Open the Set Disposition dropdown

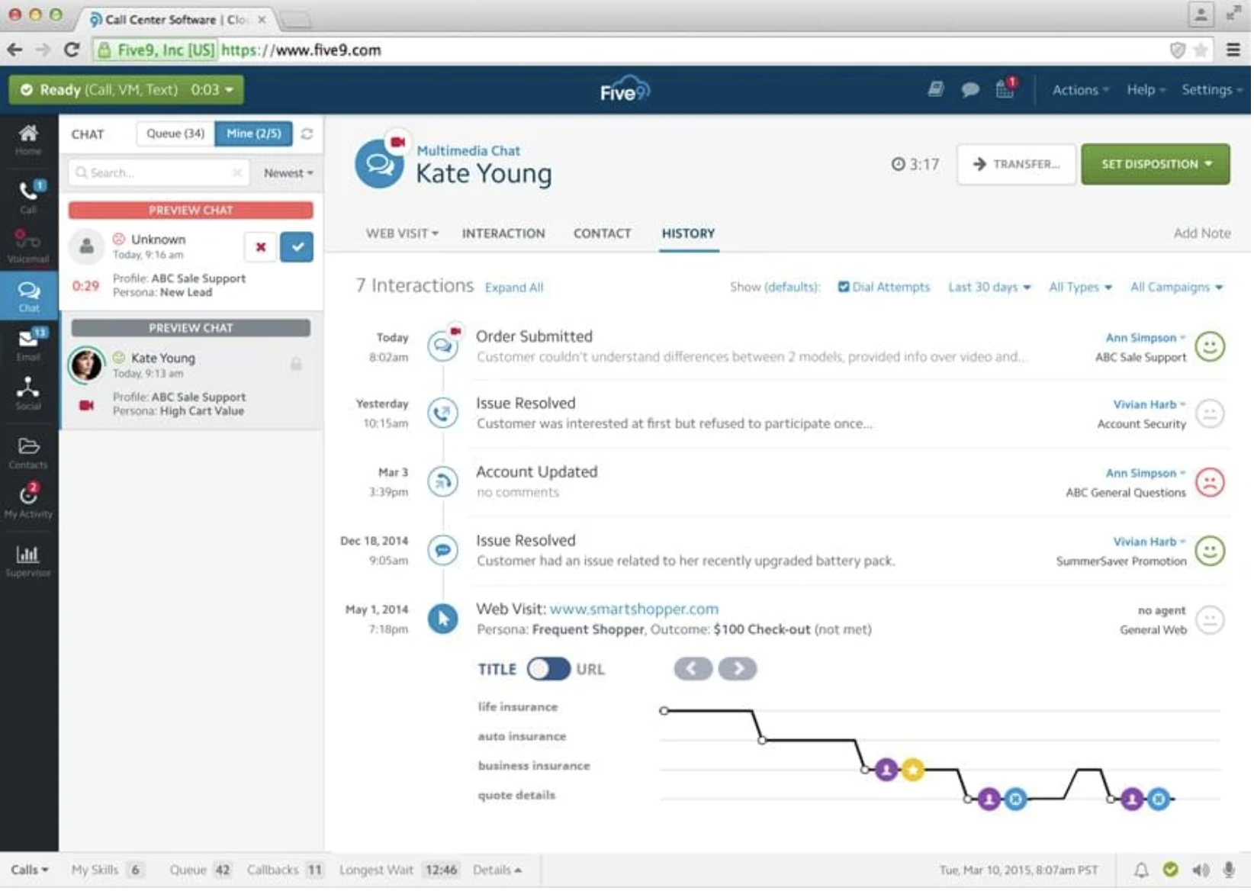coord(1156,165)
